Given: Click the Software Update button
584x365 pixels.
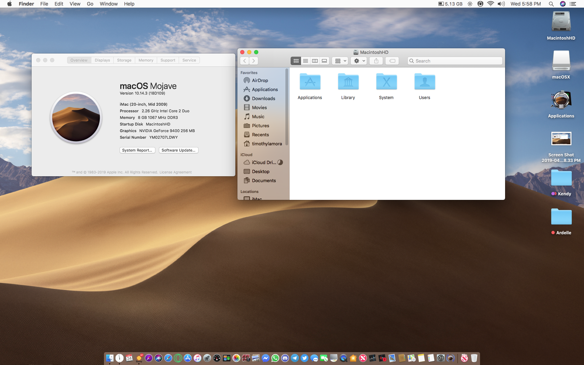Looking at the screenshot, I should coord(179,150).
